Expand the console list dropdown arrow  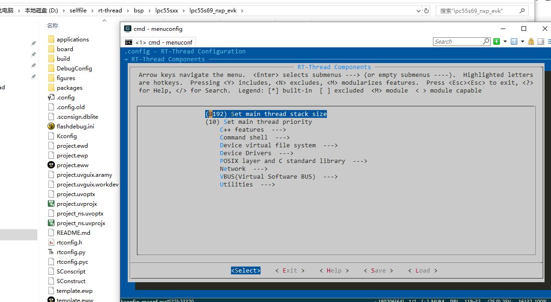click(522, 41)
